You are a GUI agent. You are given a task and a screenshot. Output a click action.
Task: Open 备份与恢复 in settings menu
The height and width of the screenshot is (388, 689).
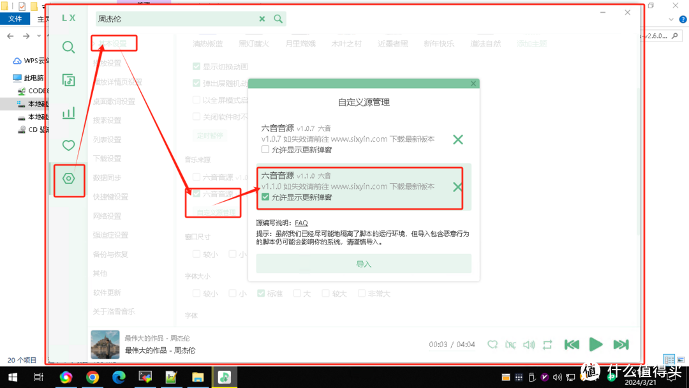[111, 254]
